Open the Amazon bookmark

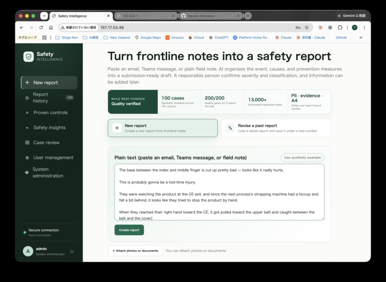click(174, 37)
